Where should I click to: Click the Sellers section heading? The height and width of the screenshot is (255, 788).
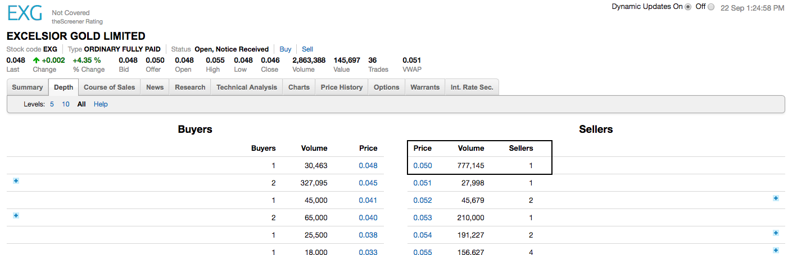(x=596, y=129)
